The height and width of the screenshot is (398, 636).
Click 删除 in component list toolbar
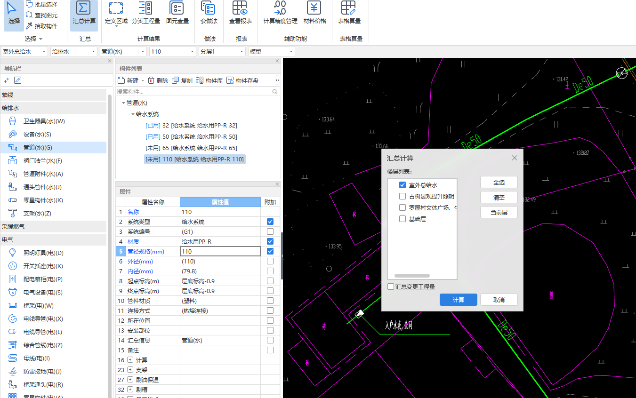(x=158, y=80)
